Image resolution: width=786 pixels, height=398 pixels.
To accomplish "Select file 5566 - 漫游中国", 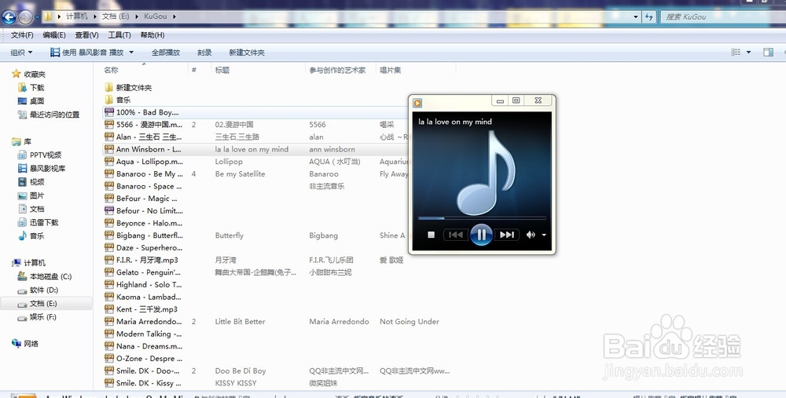I will (149, 125).
